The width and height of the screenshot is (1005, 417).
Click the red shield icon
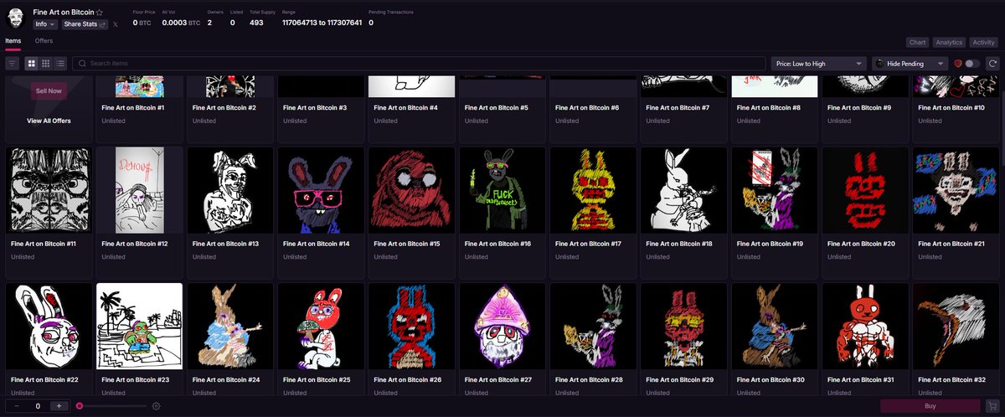(958, 63)
